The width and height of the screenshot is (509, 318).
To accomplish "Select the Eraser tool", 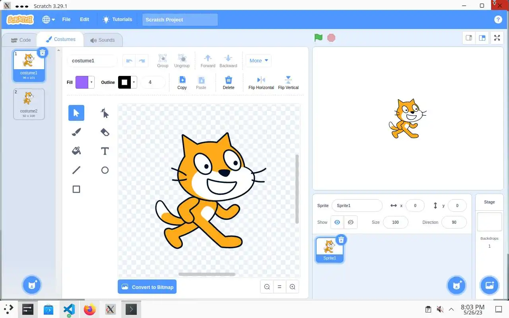I will point(105,132).
